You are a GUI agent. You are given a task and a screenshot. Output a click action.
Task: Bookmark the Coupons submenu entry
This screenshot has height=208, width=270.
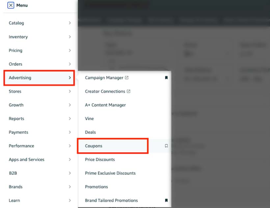click(x=166, y=146)
